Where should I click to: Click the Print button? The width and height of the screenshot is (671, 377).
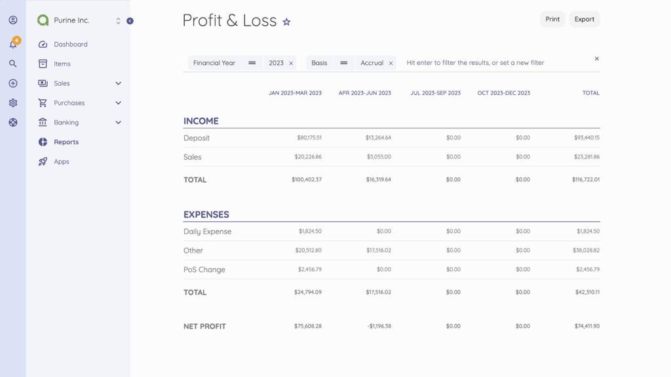tap(552, 20)
